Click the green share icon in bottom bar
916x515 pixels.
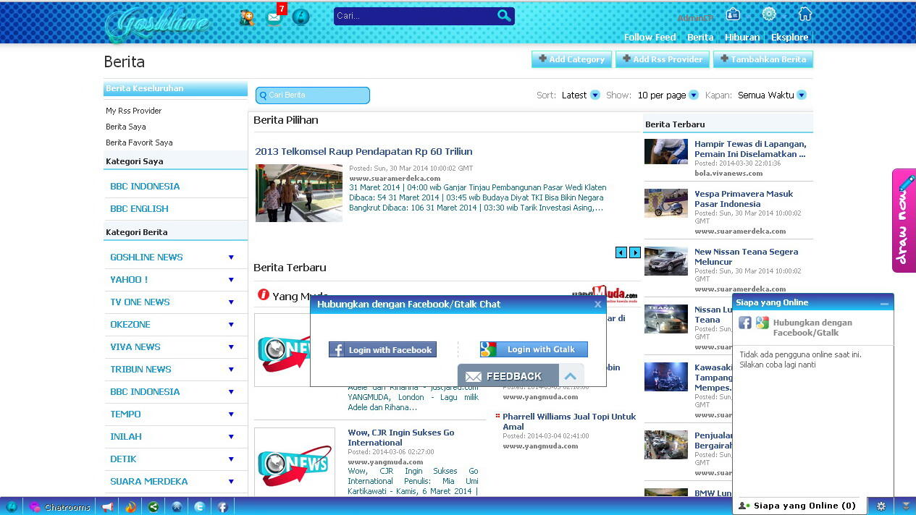(x=154, y=507)
